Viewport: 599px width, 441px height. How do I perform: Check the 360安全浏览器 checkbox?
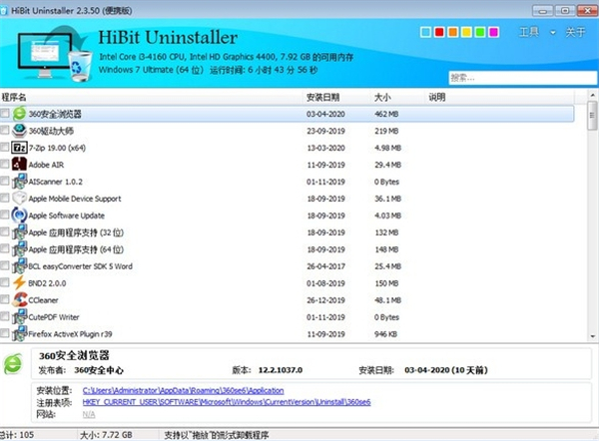coord(5,114)
